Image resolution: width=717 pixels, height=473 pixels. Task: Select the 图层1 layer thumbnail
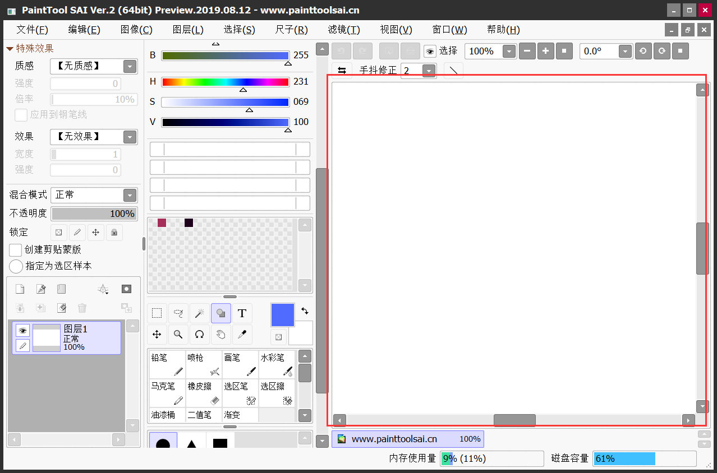[x=47, y=338]
